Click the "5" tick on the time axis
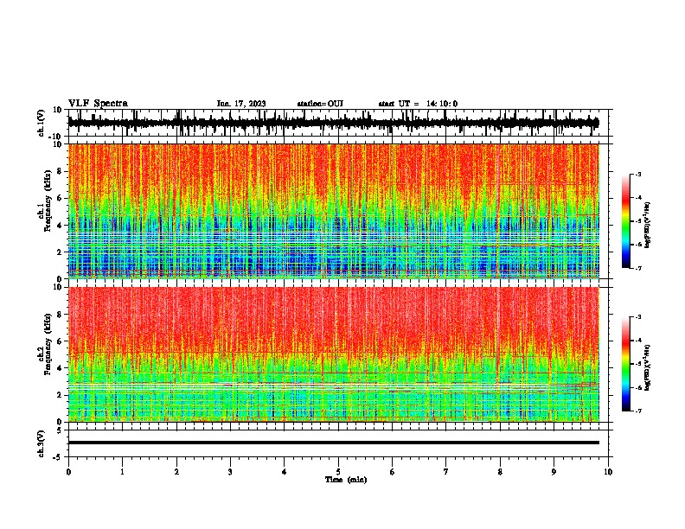The image size is (685, 529). pyautogui.click(x=338, y=472)
